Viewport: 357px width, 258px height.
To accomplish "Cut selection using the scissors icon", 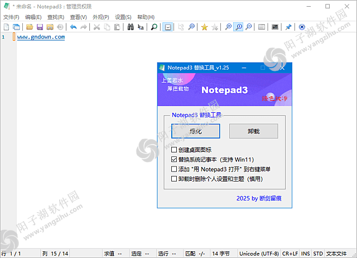I will tap(97, 27).
